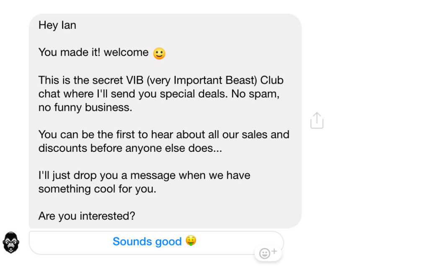
Task: Click the money-mouth emoji on the reply button
Action: [x=191, y=241]
